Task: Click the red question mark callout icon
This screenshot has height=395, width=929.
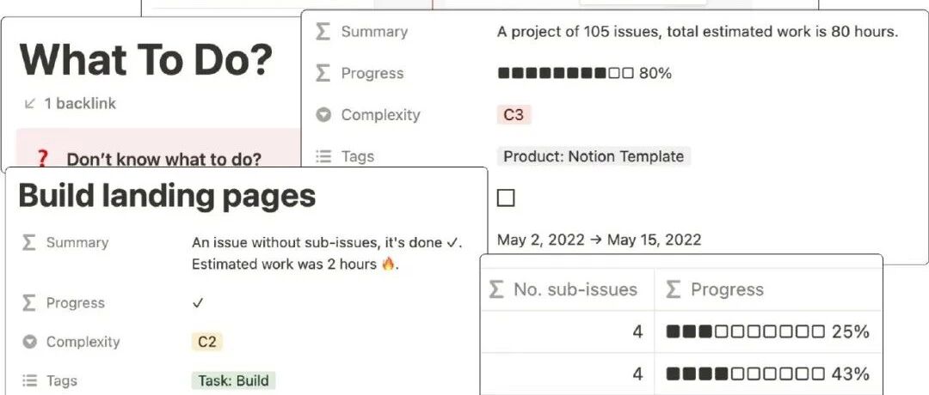Action: click(41, 159)
